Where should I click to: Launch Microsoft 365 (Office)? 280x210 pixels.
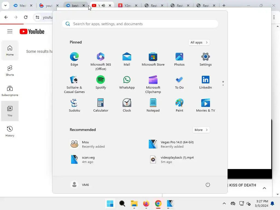pyautogui.click(x=101, y=62)
